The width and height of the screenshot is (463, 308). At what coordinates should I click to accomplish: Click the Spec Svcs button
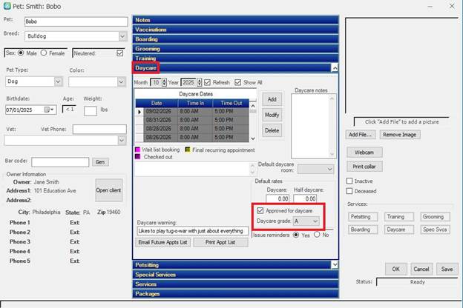435,230
